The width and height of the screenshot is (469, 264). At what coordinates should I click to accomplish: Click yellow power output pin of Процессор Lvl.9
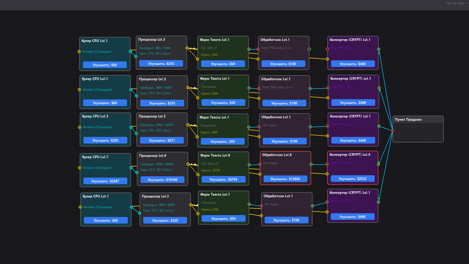(x=188, y=164)
